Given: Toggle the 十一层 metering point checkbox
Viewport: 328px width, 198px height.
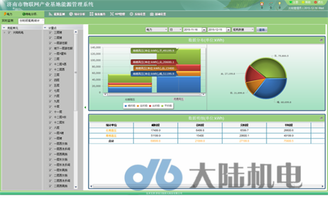Looking at the screenshot, I should tap(50, 112).
